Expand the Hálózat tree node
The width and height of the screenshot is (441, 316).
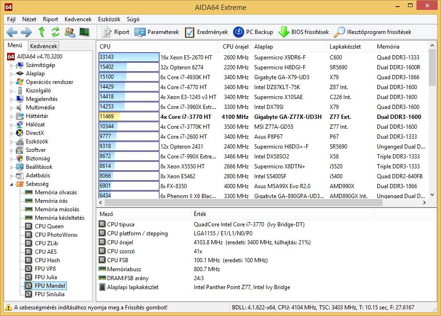pos(11,125)
